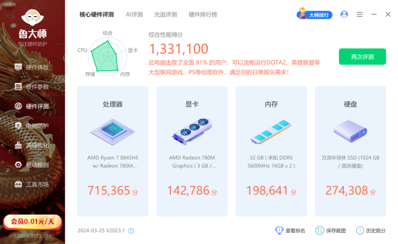Open 清理优化 in the sidebar
The width and height of the screenshot is (398, 244).
click(x=32, y=145)
